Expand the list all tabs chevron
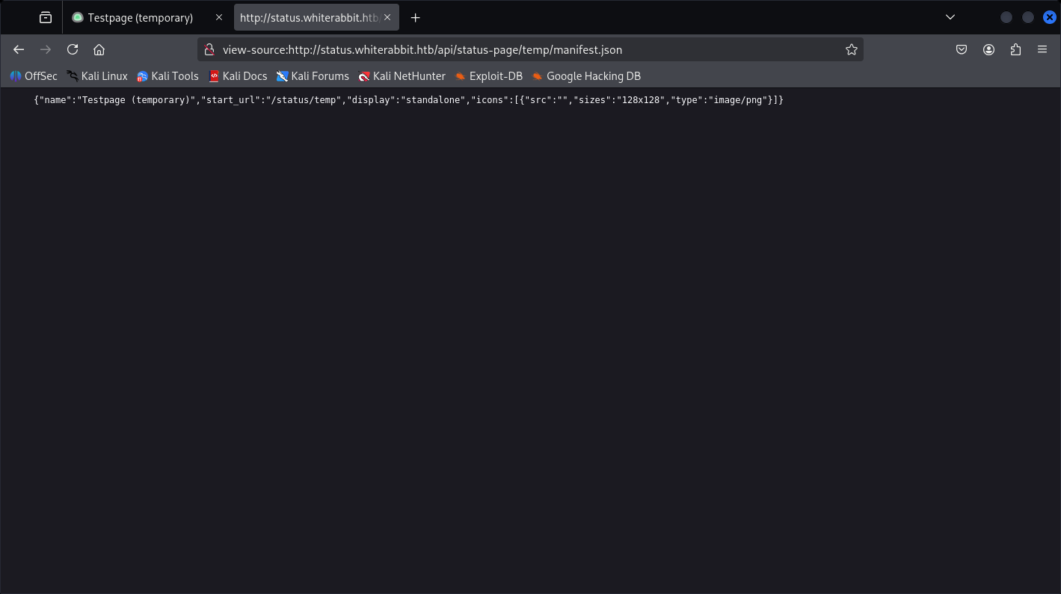1061x594 pixels. (x=950, y=17)
